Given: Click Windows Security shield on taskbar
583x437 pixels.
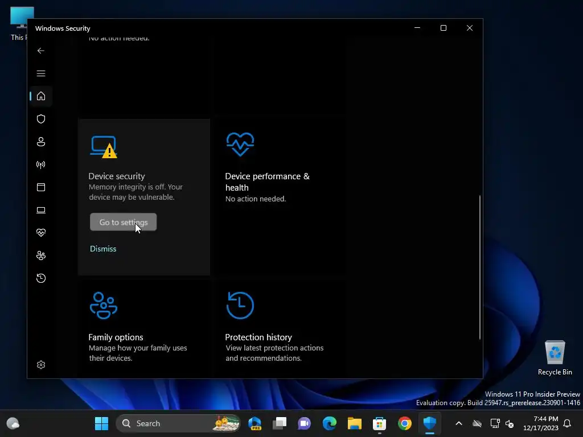Looking at the screenshot, I should (x=430, y=423).
